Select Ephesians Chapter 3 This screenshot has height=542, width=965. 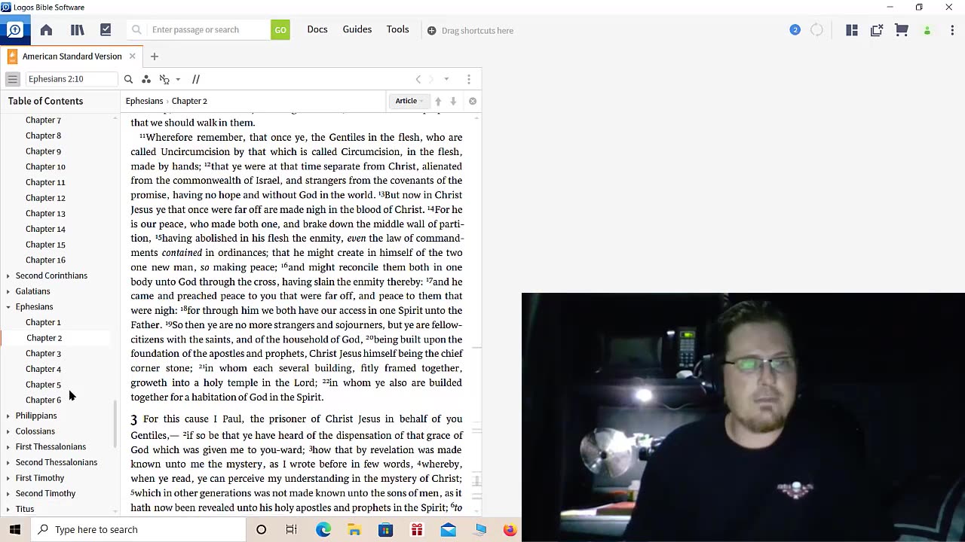tap(43, 353)
